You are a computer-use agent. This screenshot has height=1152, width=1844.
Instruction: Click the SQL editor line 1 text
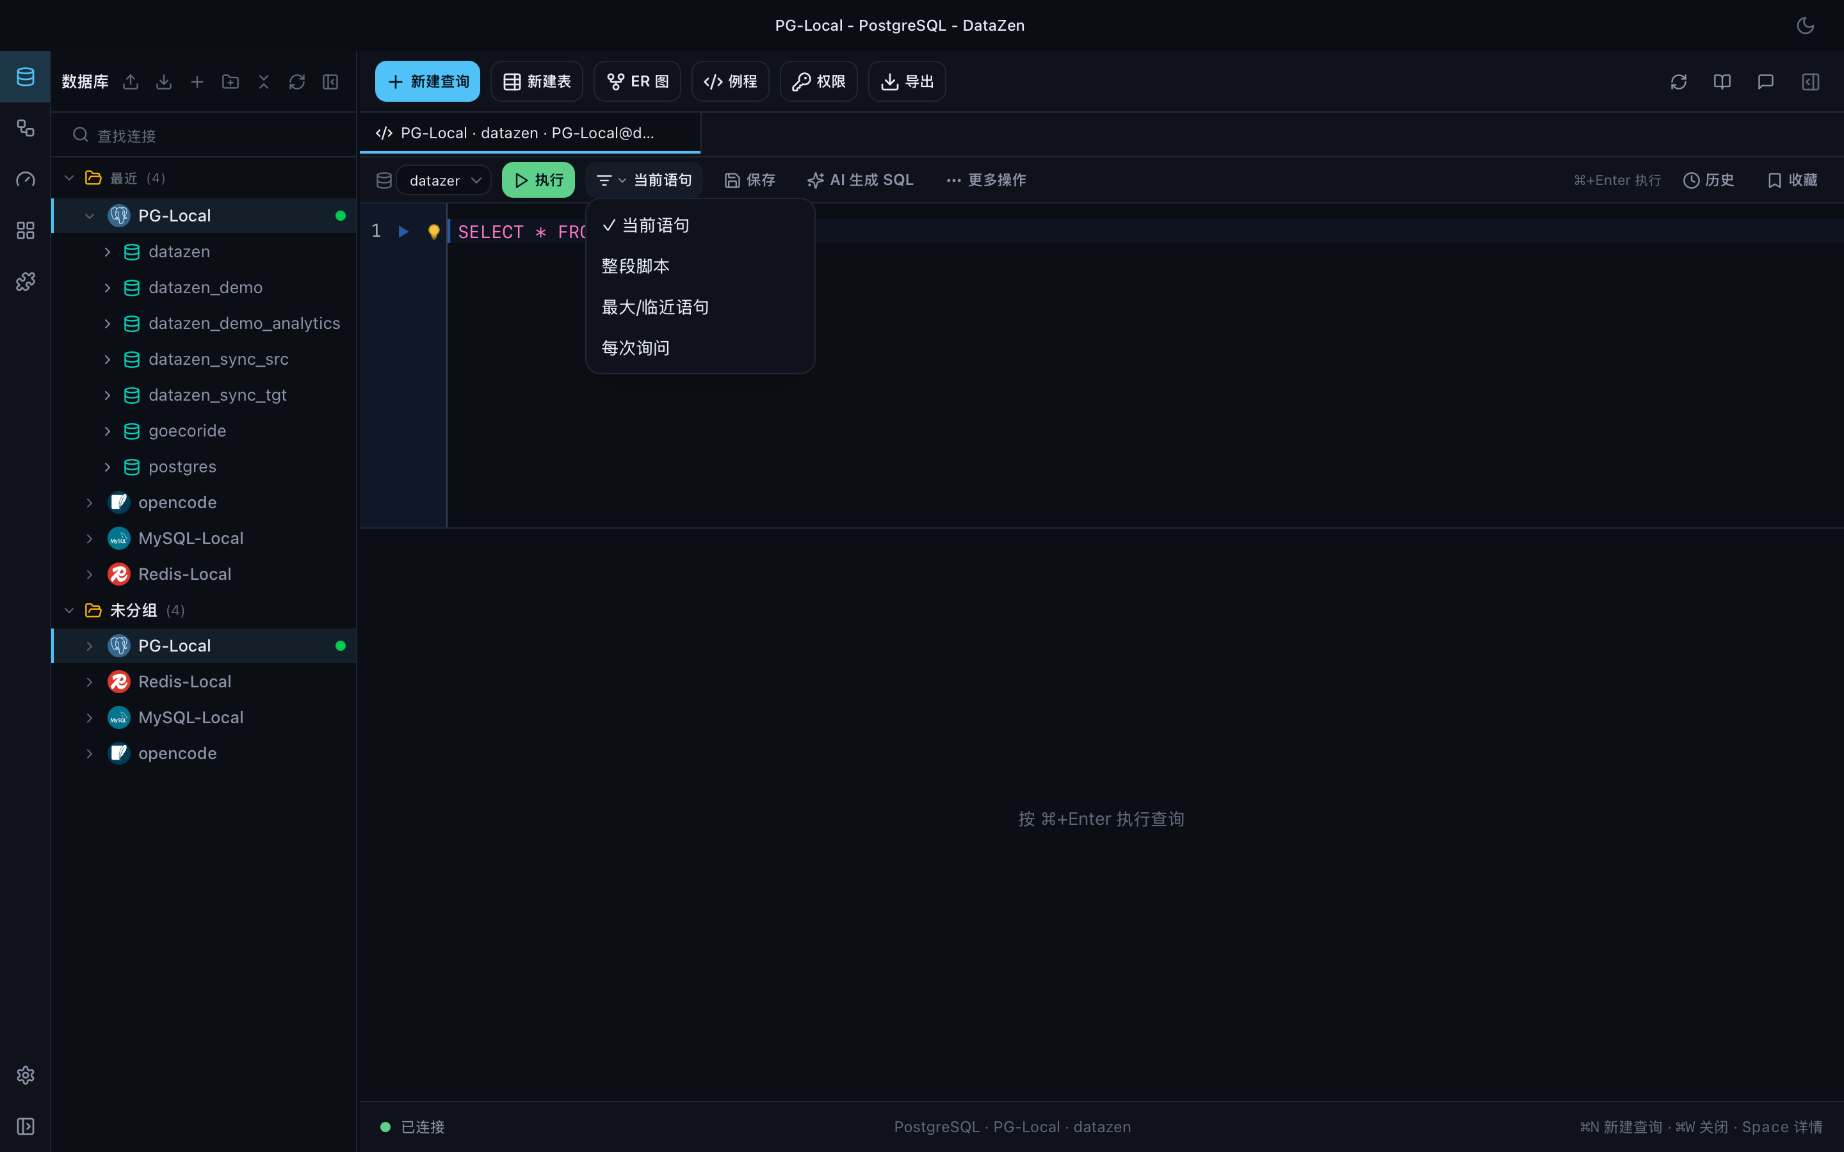(522, 232)
